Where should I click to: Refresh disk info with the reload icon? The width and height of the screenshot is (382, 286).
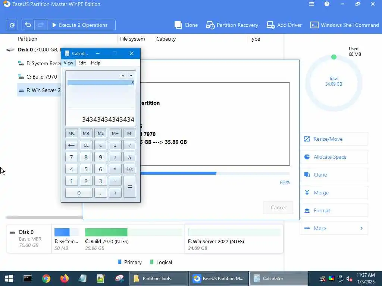12,25
